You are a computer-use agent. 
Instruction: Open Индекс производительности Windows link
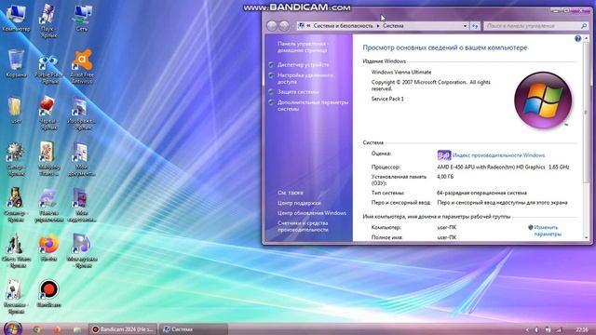pyautogui.click(x=498, y=155)
